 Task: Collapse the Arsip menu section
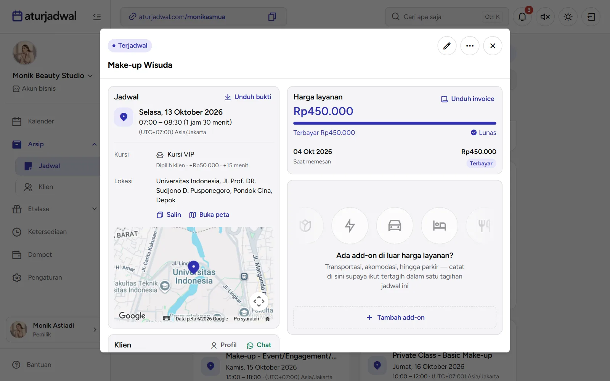(x=94, y=144)
